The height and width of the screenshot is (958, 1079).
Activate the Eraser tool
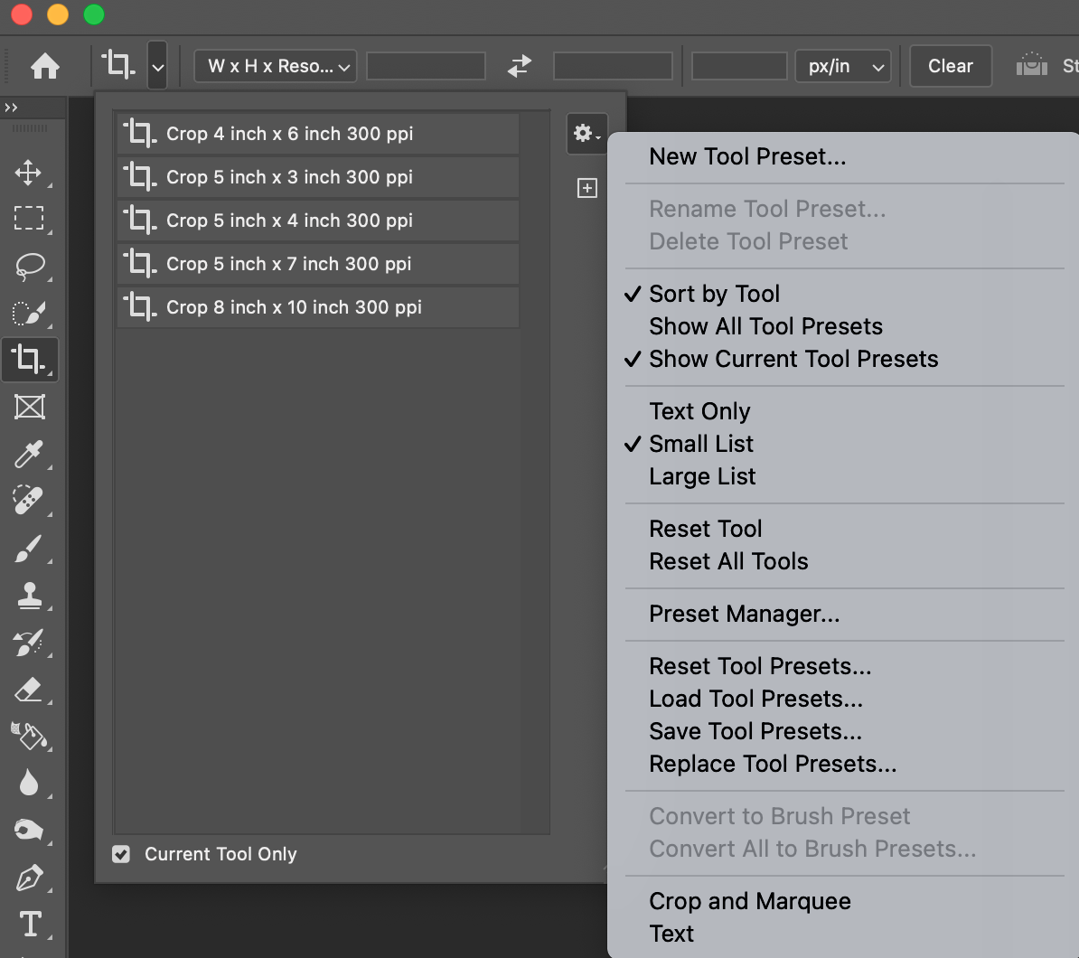[28, 690]
